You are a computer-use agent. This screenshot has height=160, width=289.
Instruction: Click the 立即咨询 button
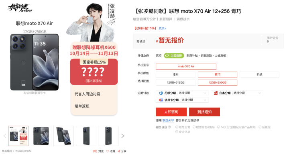(171, 112)
